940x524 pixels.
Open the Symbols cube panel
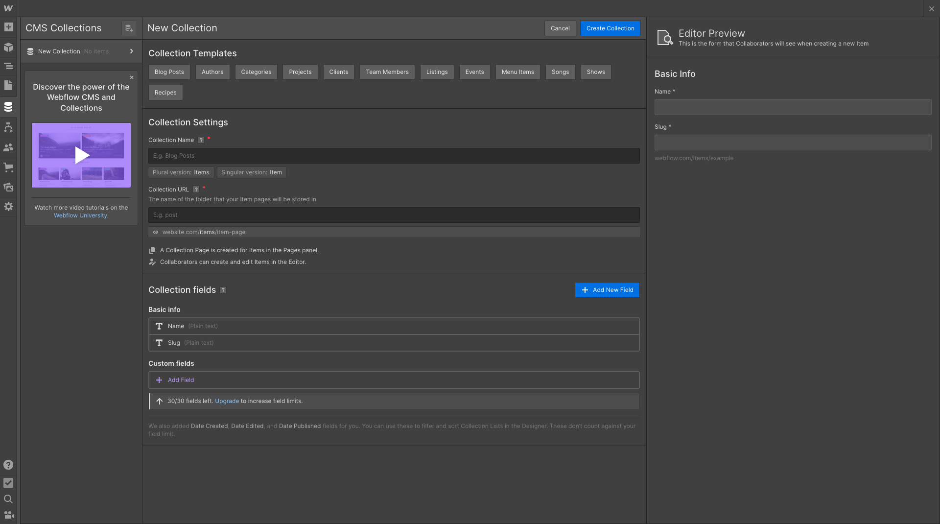tap(8, 47)
